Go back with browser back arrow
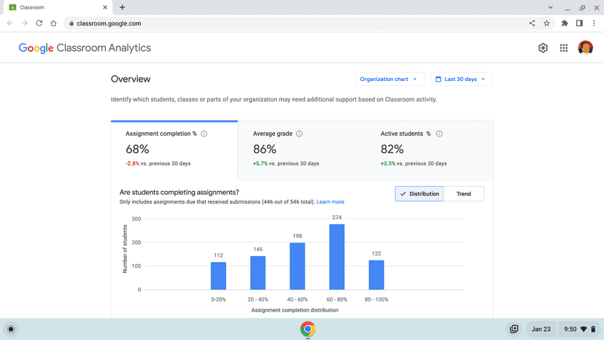The image size is (604, 340). pyautogui.click(x=10, y=23)
